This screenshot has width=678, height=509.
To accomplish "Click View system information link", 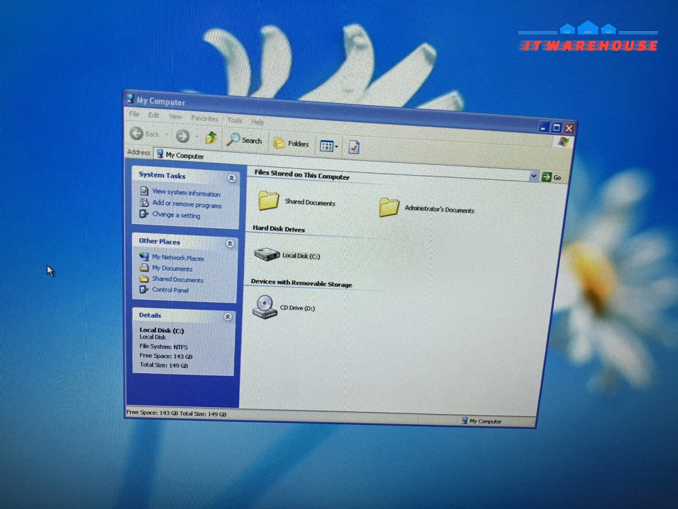I will click(186, 193).
